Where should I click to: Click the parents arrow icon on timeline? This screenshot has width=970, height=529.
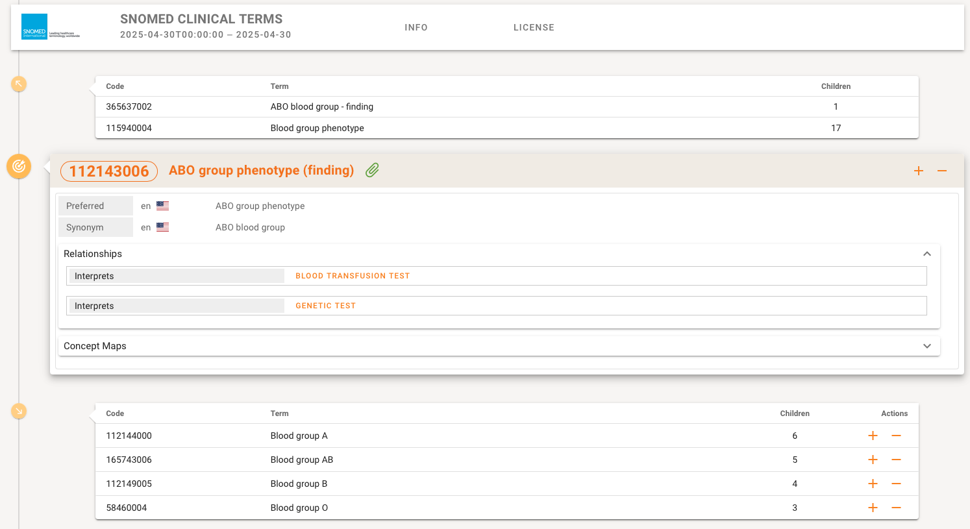[x=19, y=84]
